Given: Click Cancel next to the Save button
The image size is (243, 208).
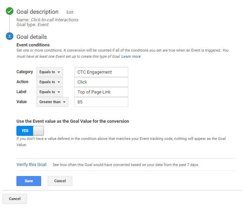Looking at the screenshot, I should click(x=60, y=181).
